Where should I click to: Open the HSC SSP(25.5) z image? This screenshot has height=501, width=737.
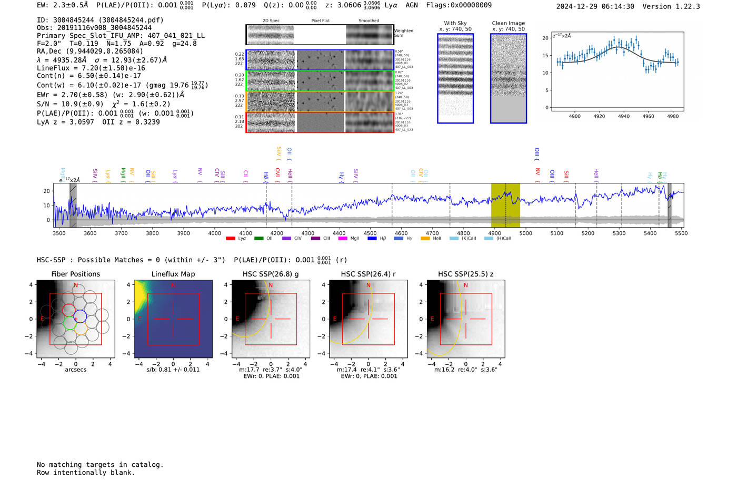(x=466, y=319)
